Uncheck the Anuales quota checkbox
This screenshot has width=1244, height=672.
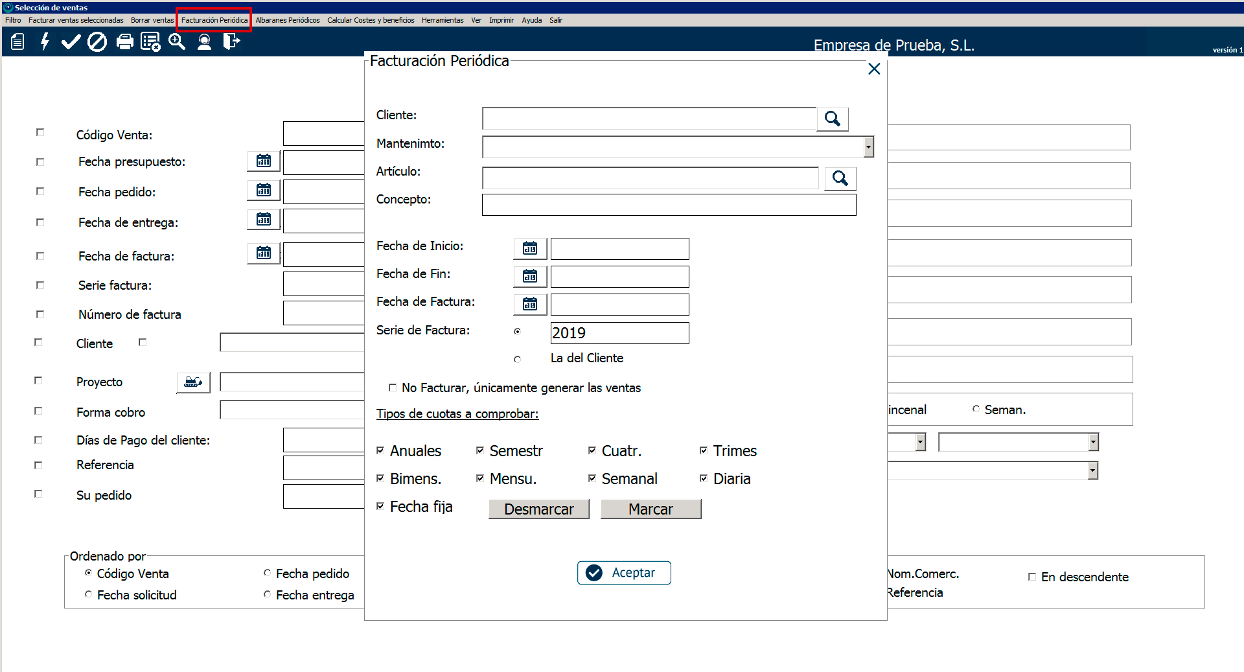click(x=380, y=450)
